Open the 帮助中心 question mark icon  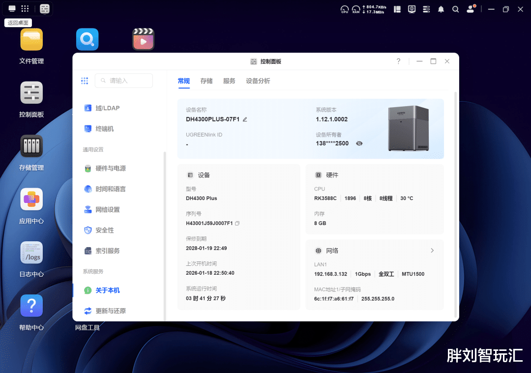click(31, 306)
